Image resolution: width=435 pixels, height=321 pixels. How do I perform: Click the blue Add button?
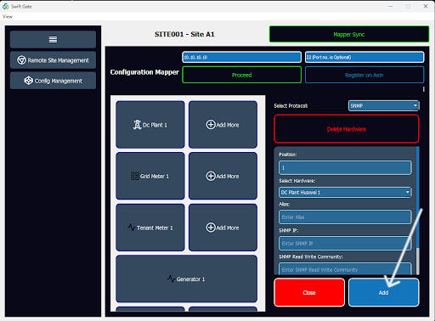click(x=384, y=292)
